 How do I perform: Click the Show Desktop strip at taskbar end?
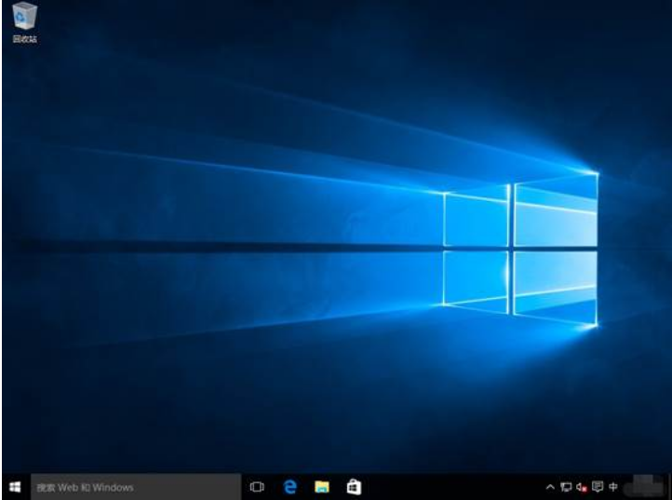coord(669,487)
